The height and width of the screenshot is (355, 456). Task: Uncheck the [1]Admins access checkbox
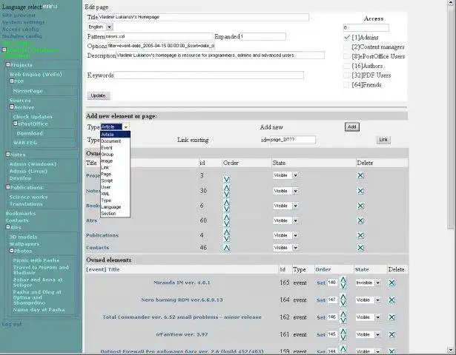pyautogui.click(x=346, y=38)
